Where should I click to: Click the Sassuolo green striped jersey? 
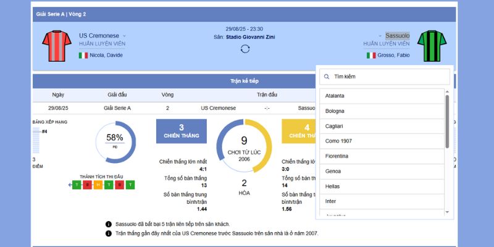431,46
